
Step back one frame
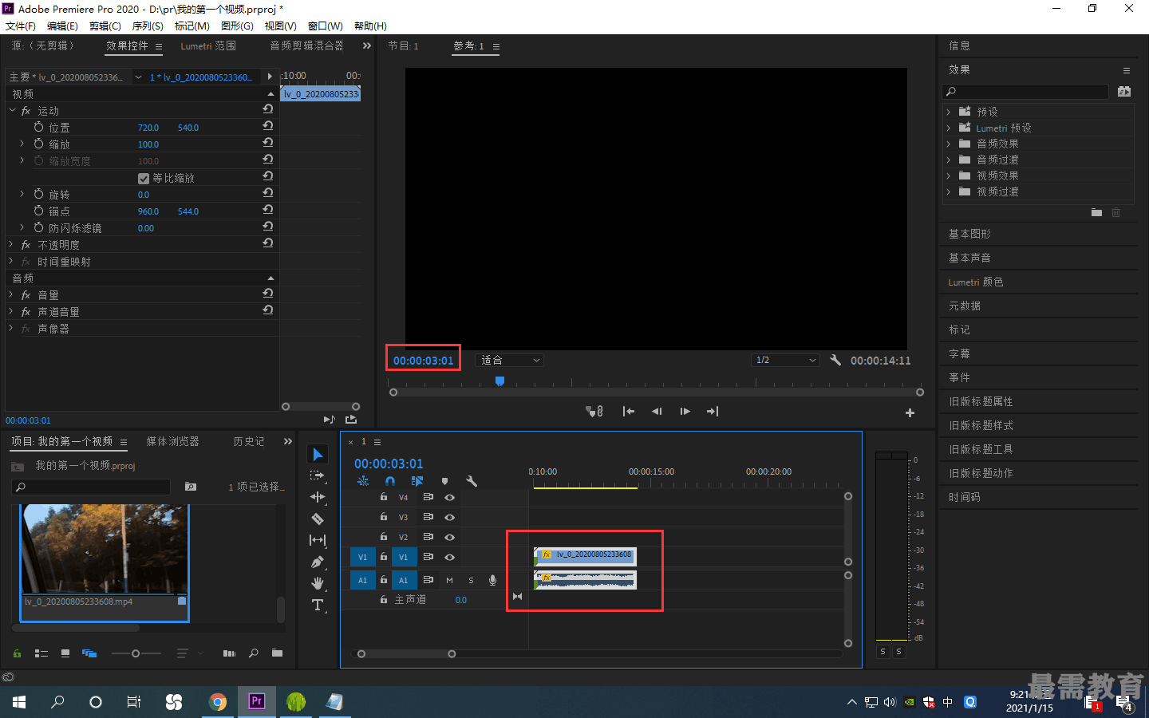coord(657,411)
